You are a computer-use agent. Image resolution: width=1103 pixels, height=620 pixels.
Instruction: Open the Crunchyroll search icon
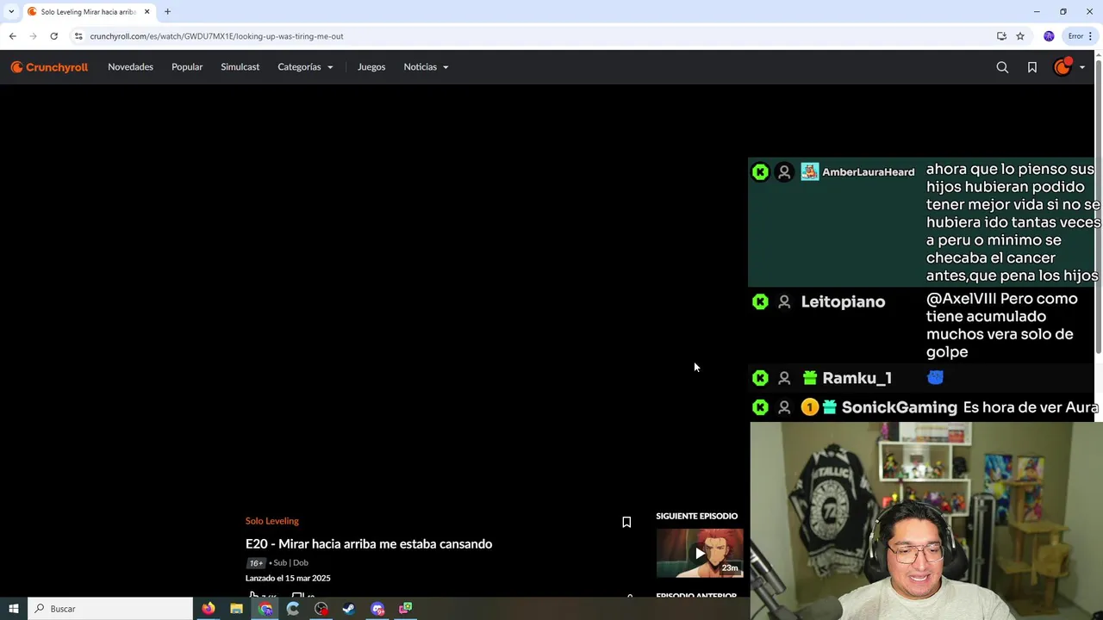1002,67
